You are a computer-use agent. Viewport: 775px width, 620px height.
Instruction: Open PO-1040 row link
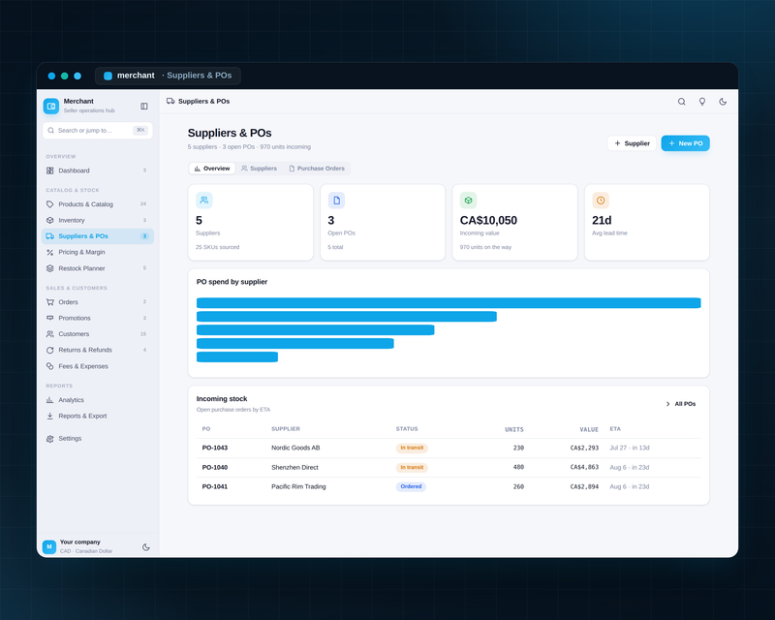pos(215,467)
